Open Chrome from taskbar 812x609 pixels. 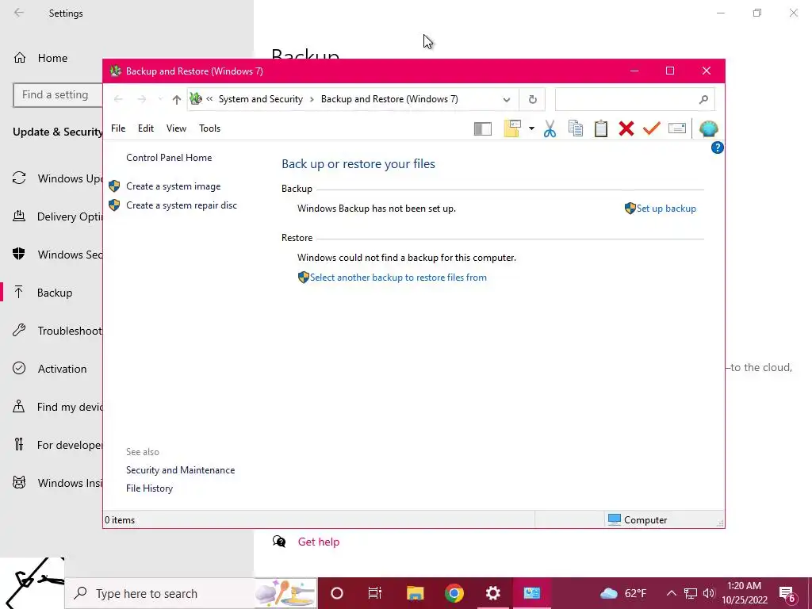pyautogui.click(x=454, y=593)
